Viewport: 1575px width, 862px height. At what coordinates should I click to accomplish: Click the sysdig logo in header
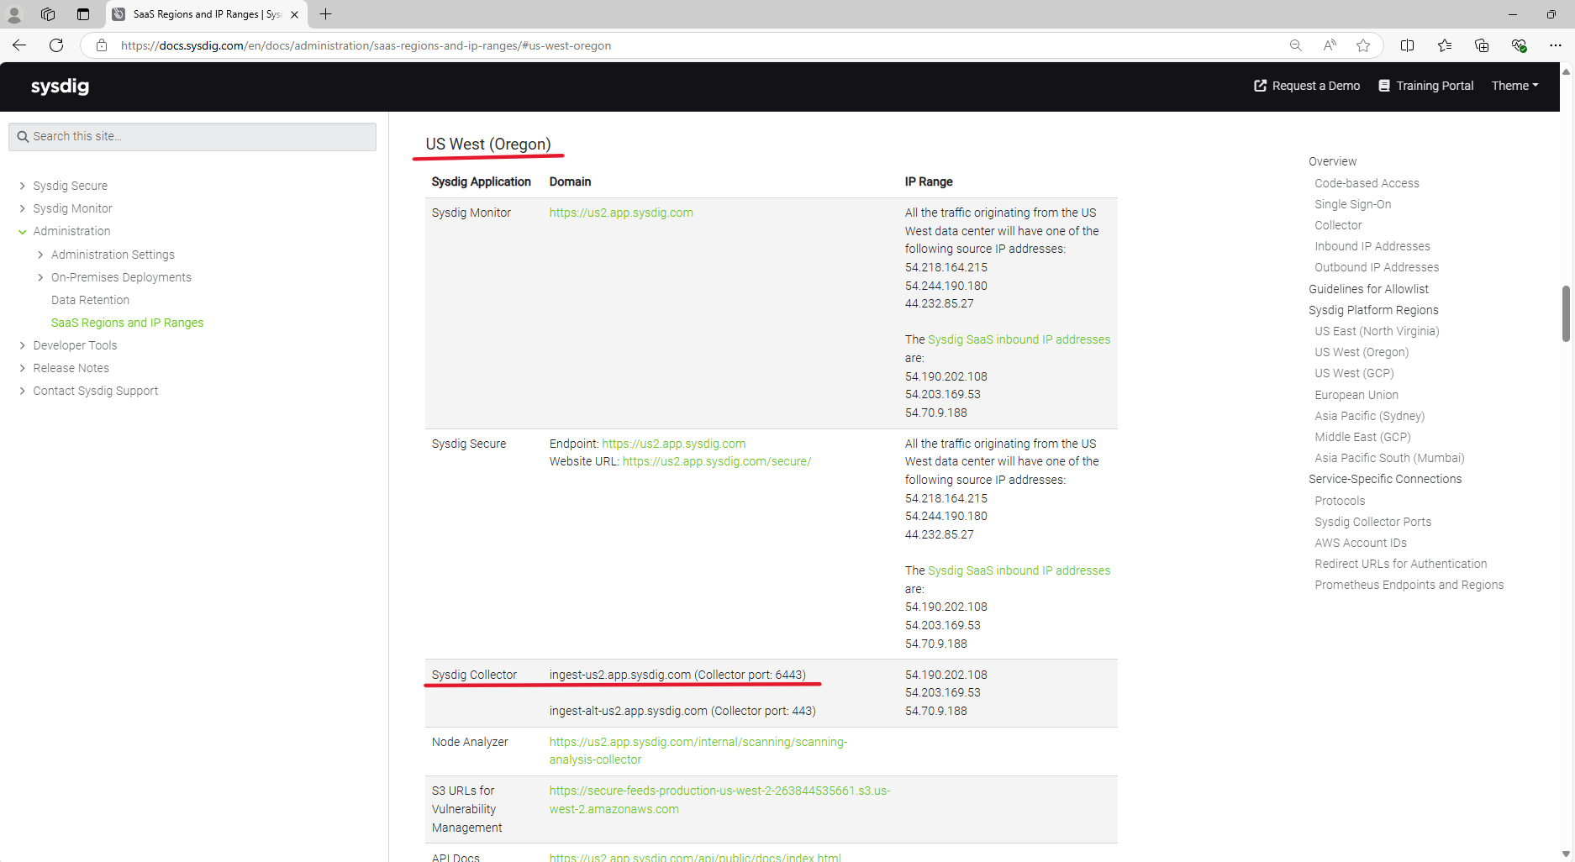[x=60, y=87]
